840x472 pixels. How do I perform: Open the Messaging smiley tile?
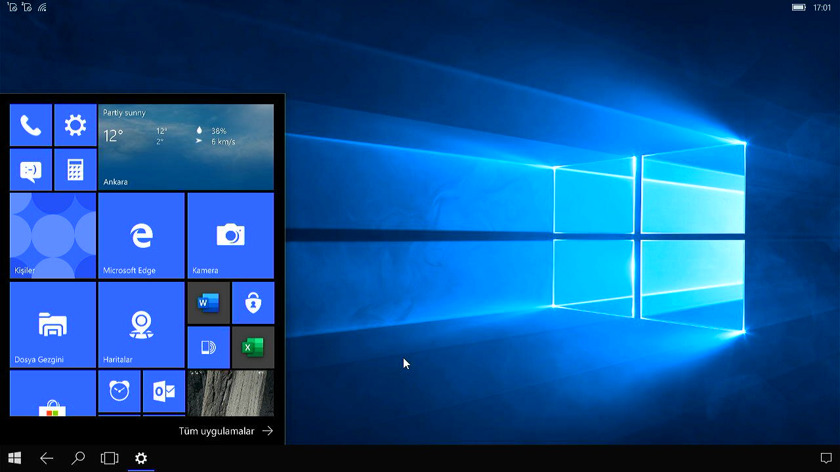pos(31,170)
